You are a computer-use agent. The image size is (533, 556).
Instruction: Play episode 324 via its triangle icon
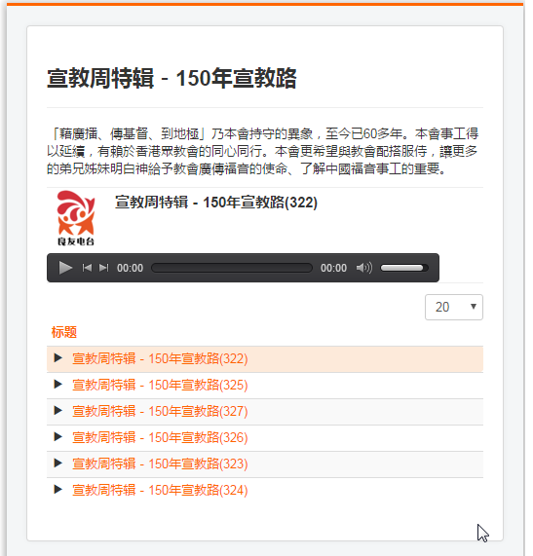(58, 490)
